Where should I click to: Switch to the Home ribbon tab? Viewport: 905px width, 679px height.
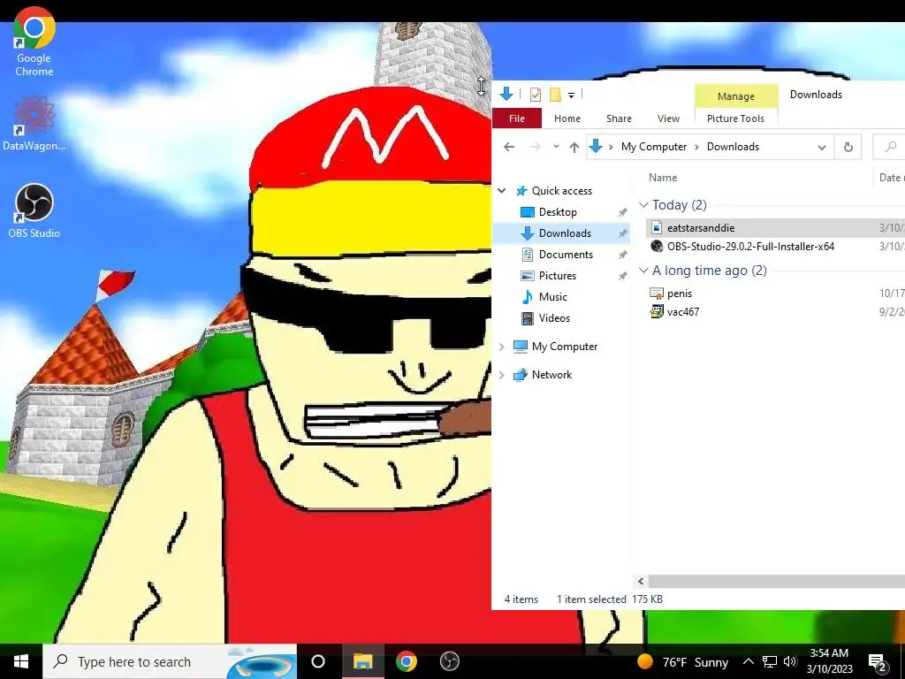[x=567, y=118]
